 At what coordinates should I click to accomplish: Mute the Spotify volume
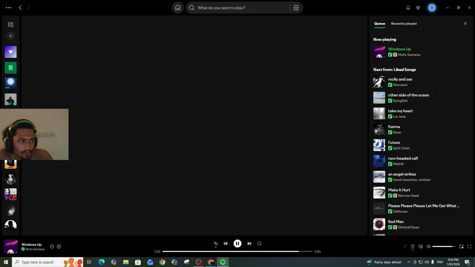[x=428, y=247]
